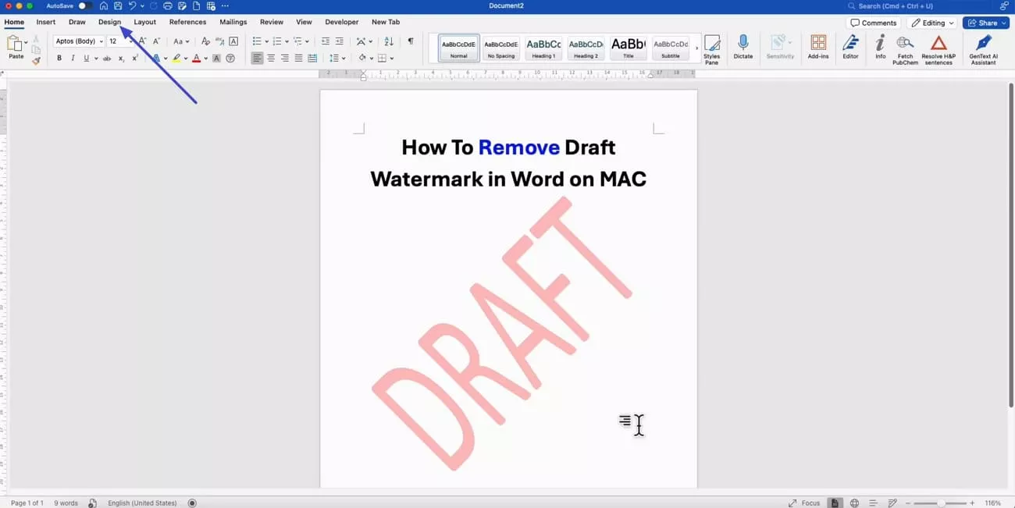Select the Format Painter
Viewport: 1015px width, 508px height.
[35, 59]
